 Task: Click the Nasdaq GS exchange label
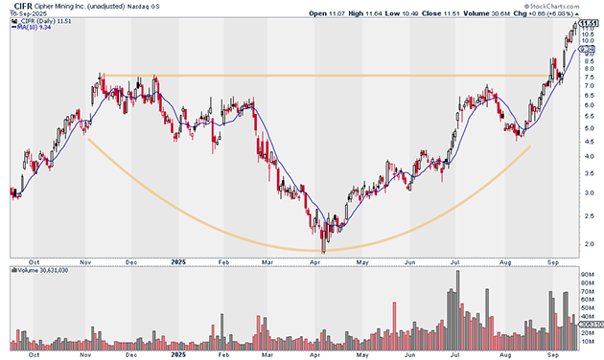(143, 7)
